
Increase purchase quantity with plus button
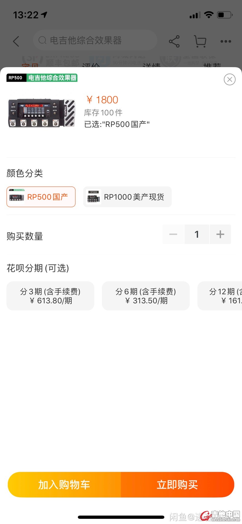tap(220, 234)
